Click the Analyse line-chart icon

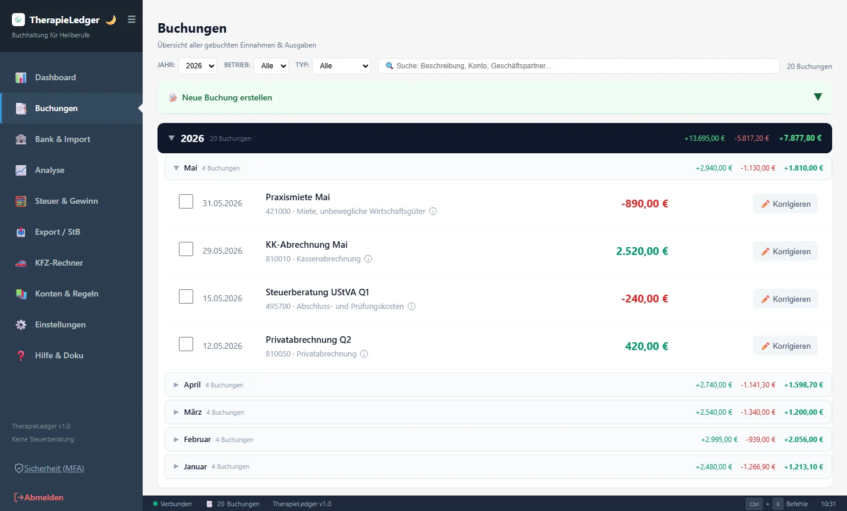(x=21, y=170)
